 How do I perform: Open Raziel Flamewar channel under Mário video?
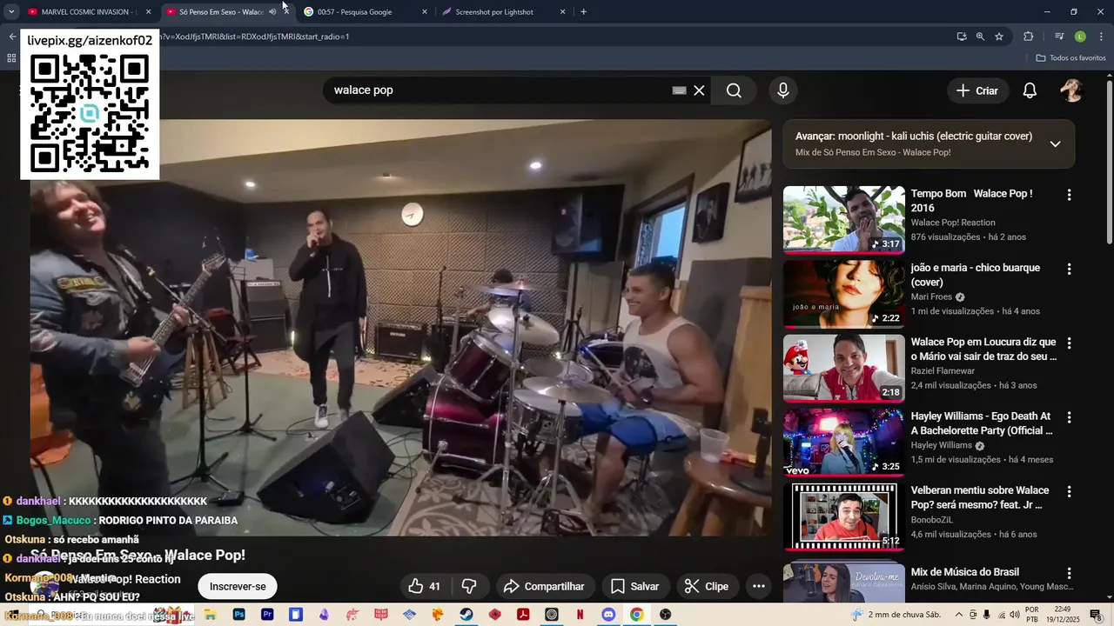943,371
